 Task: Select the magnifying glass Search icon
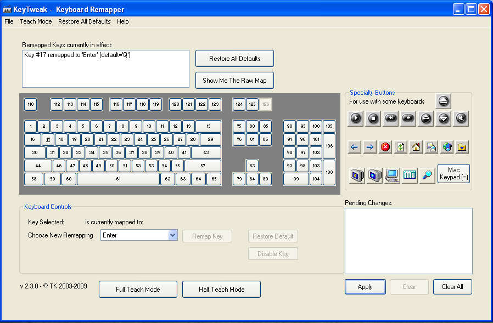(x=427, y=175)
